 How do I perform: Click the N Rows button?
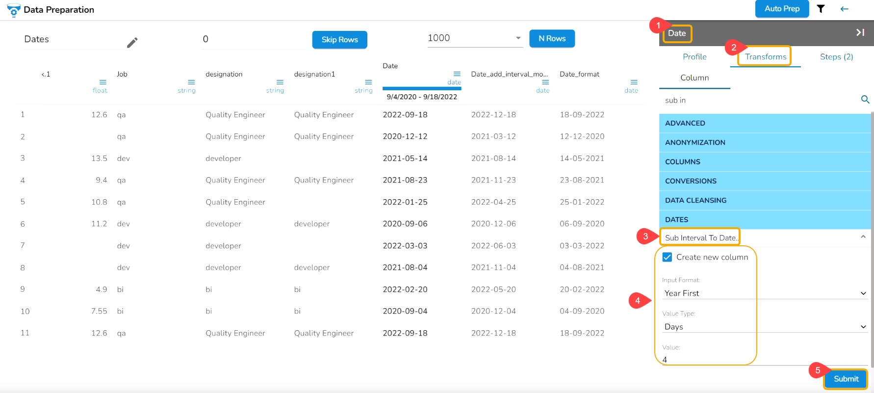point(552,38)
